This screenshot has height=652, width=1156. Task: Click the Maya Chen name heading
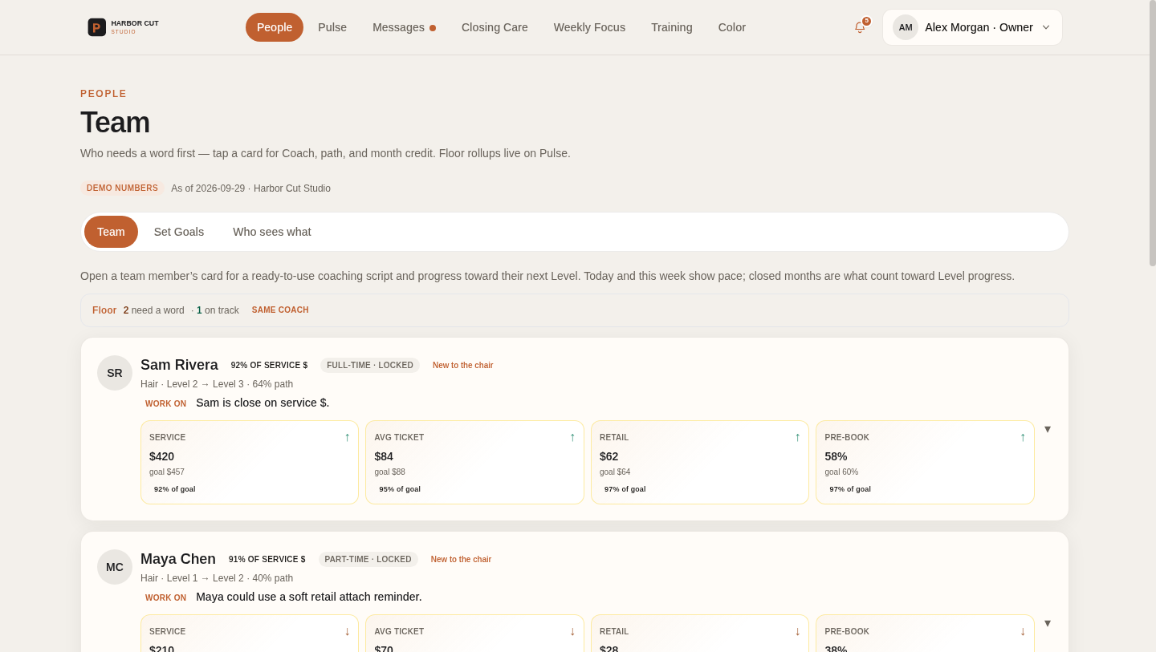coord(178,559)
